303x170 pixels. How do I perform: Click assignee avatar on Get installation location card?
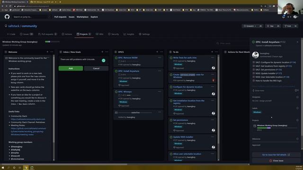[214, 113]
